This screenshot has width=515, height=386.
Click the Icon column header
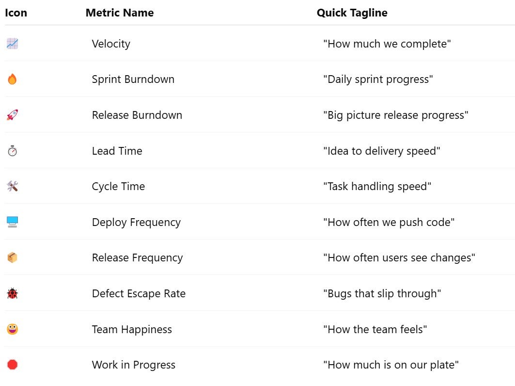(16, 13)
